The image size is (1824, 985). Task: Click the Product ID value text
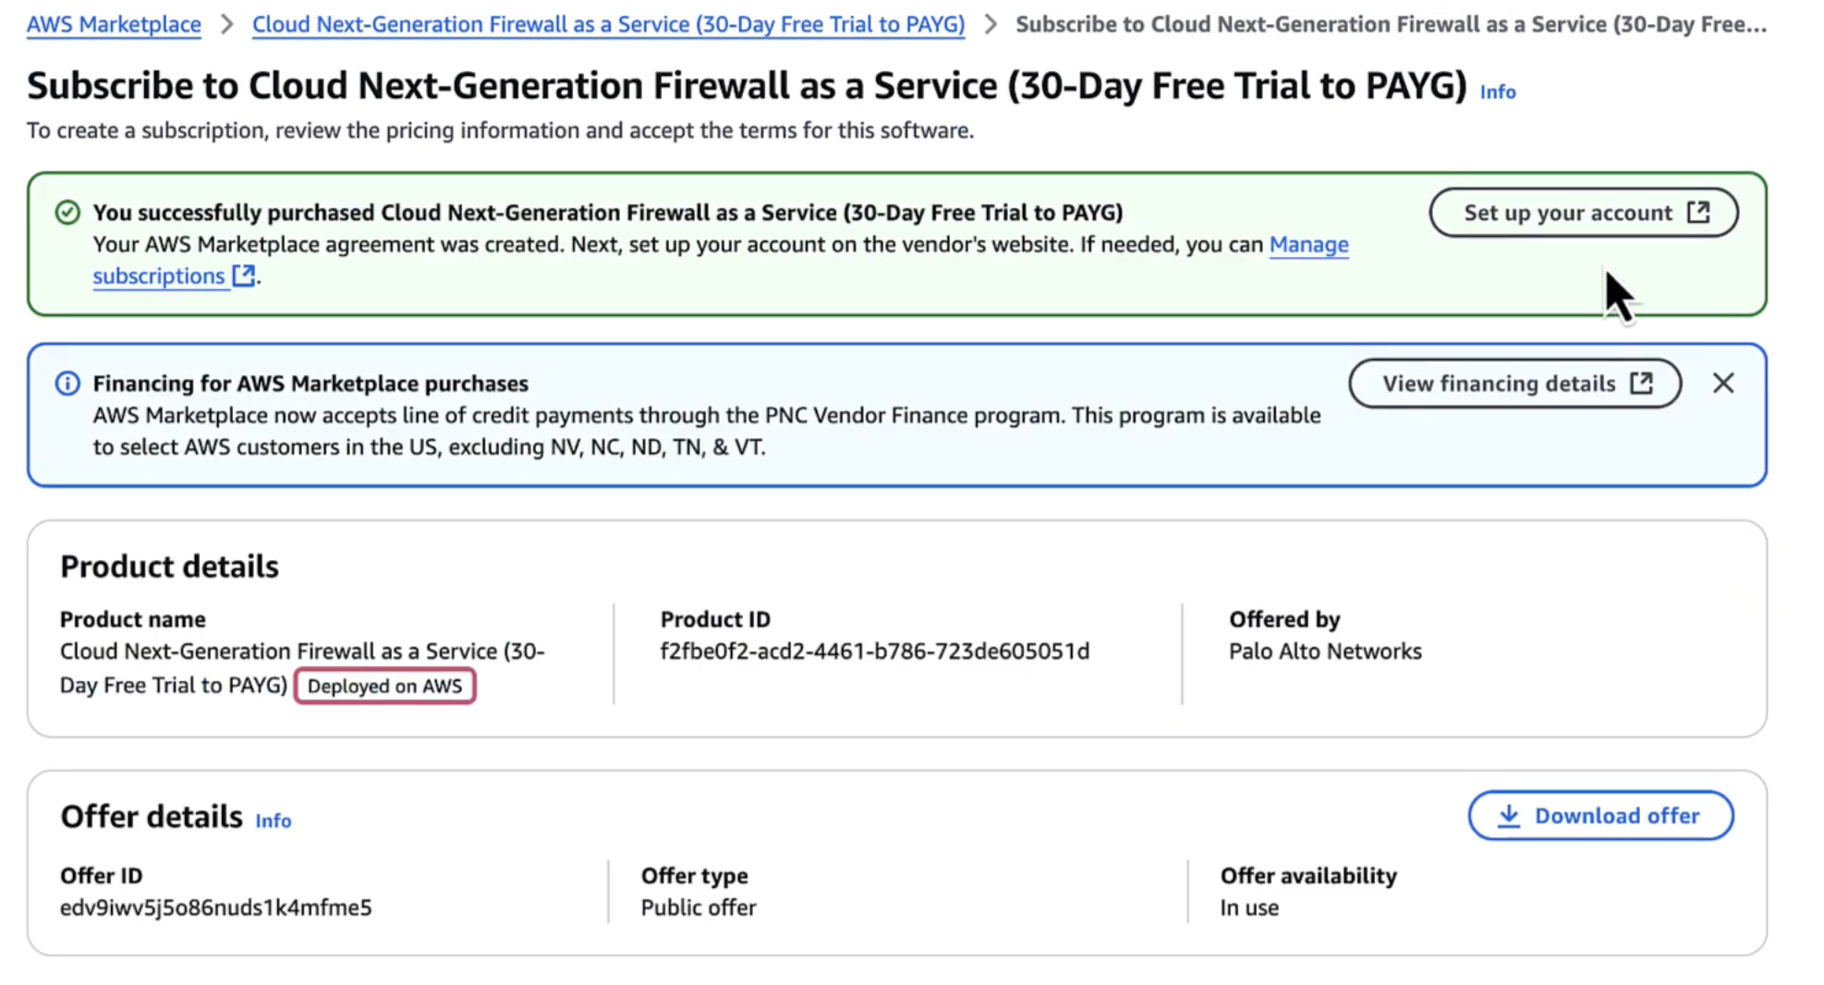click(x=874, y=651)
